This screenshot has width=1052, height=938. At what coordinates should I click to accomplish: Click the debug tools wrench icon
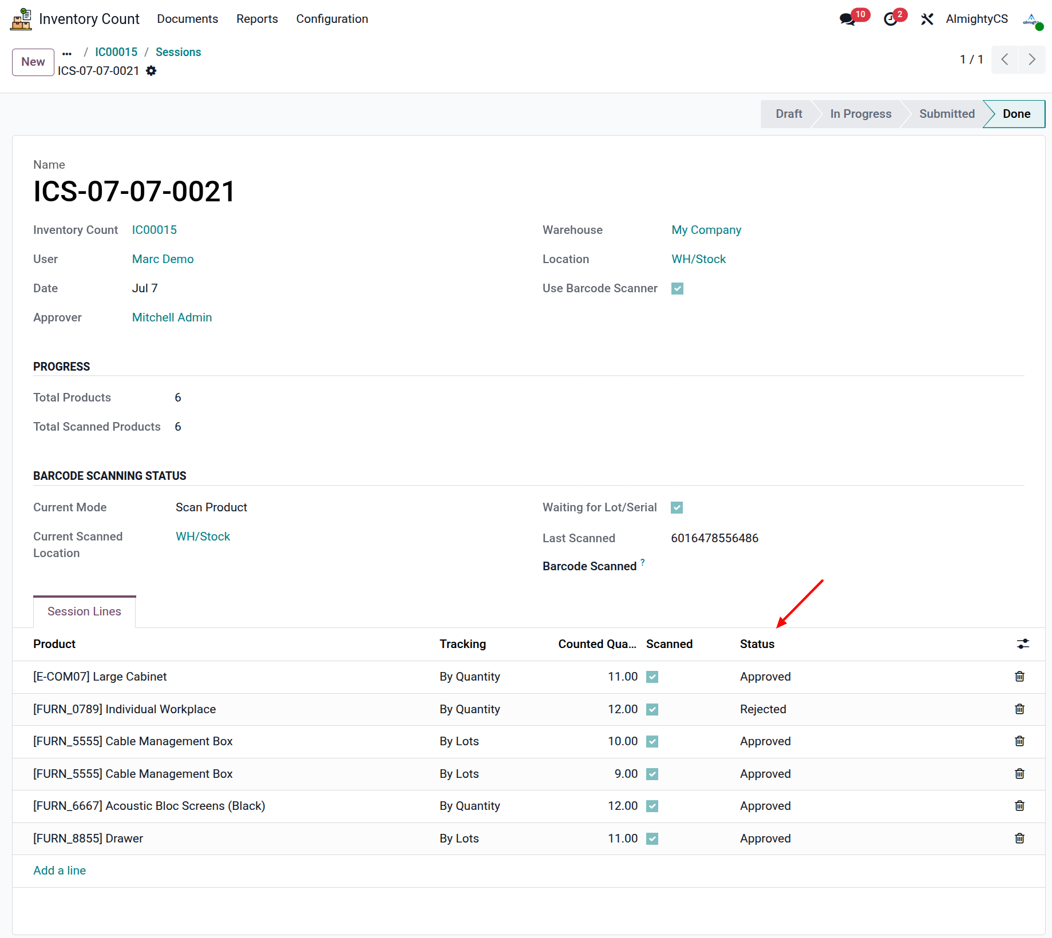coord(927,19)
